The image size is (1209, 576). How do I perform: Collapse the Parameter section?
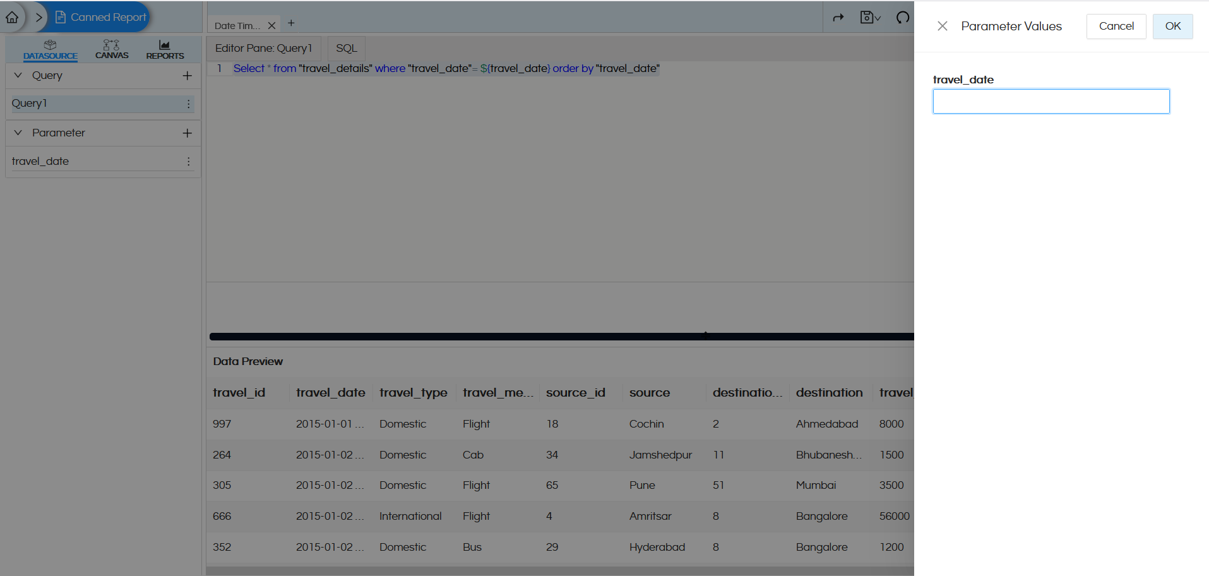(x=17, y=133)
